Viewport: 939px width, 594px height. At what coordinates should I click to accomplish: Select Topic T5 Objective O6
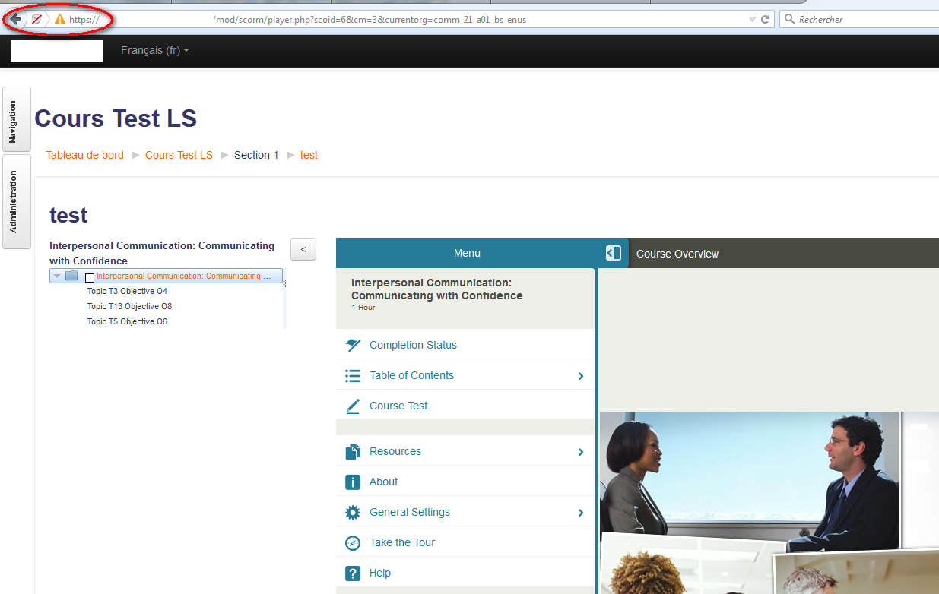(x=127, y=321)
